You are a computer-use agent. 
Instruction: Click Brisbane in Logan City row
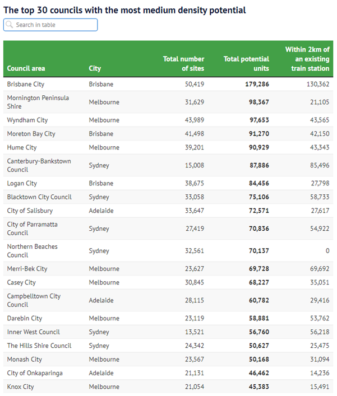tap(101, 183)
